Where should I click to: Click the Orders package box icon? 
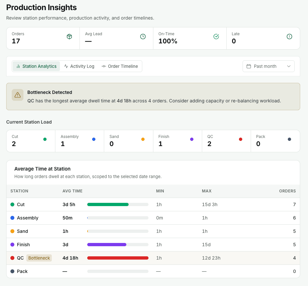pyautogui.click(x=69, y=37)
